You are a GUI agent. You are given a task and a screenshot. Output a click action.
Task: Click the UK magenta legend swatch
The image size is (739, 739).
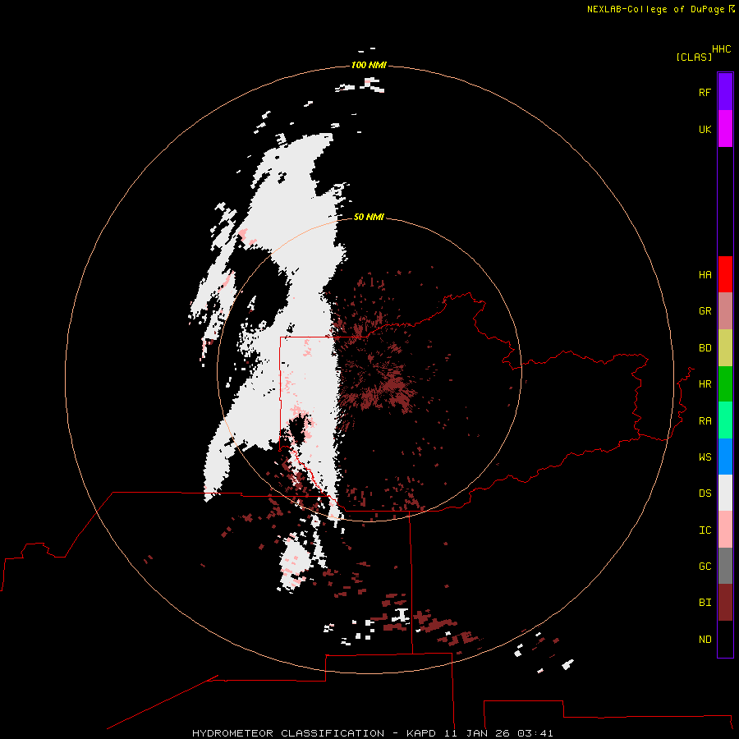coord(725,129)
